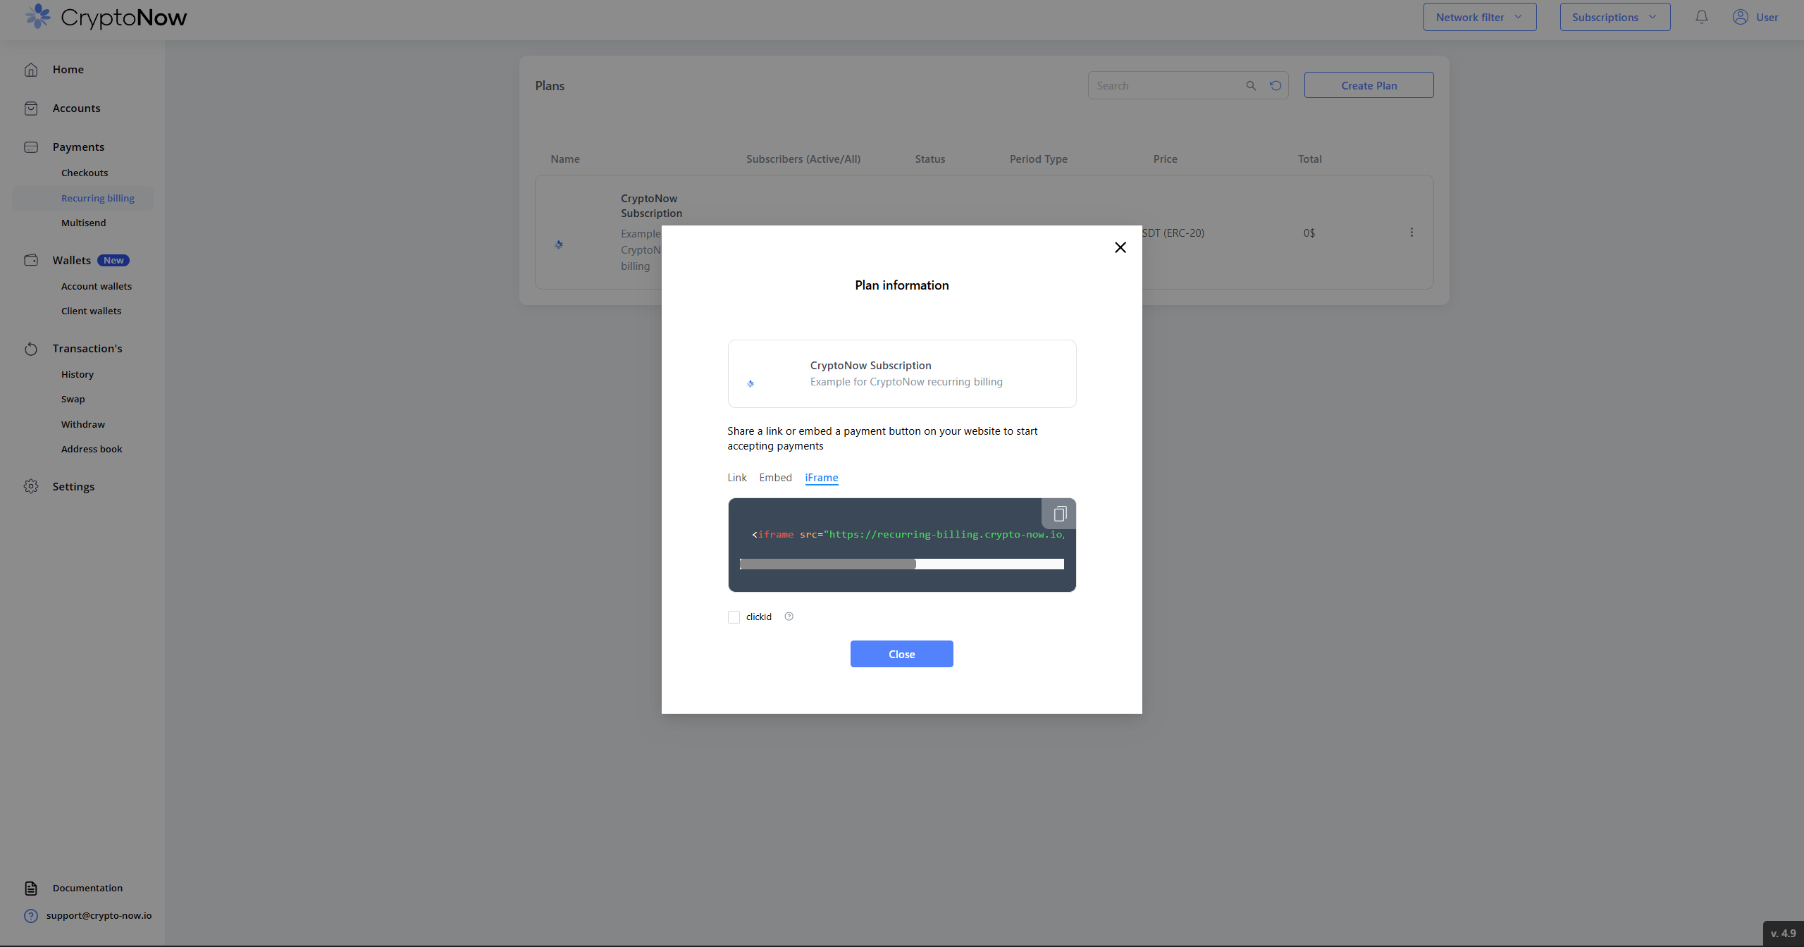Viewport: 1804px width, 947px height.
Task: Click the plan logo in dialog card
Action: [750, 384]
